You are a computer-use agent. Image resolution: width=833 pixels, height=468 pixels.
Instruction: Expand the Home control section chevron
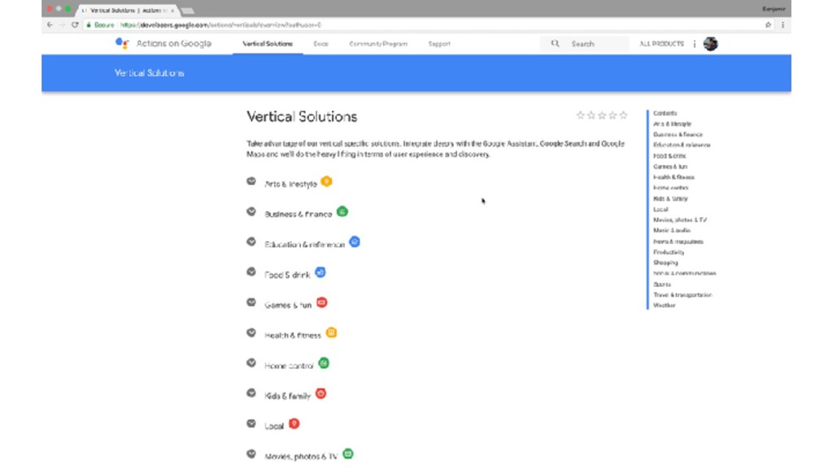(251, 363)
